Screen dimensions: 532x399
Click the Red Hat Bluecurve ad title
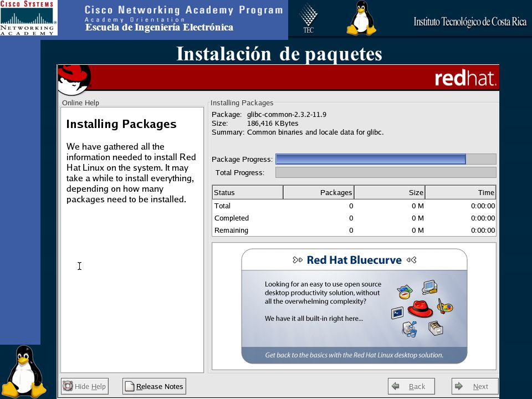pyautogui.click(x=354, y=260)
